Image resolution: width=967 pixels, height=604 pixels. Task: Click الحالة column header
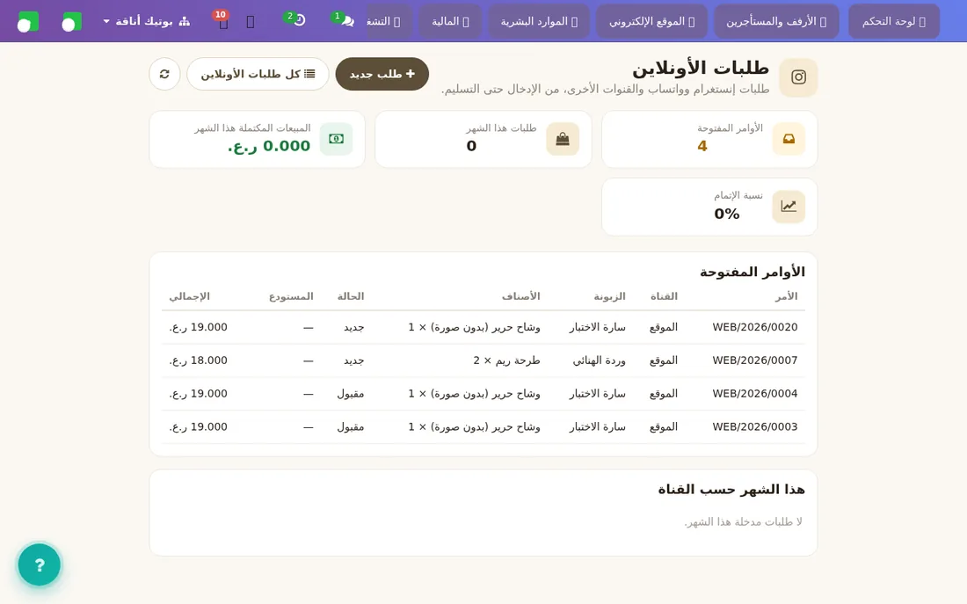[350, 296]
